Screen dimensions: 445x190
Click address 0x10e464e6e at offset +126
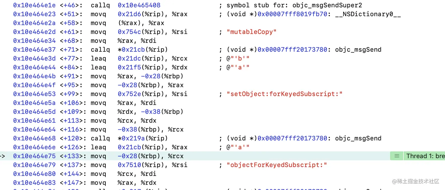pos(34,147)
